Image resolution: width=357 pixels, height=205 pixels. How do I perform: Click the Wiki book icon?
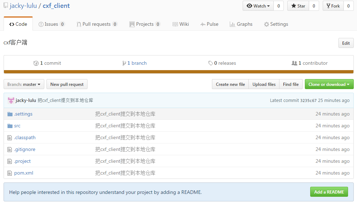click(x=175, y=24)
